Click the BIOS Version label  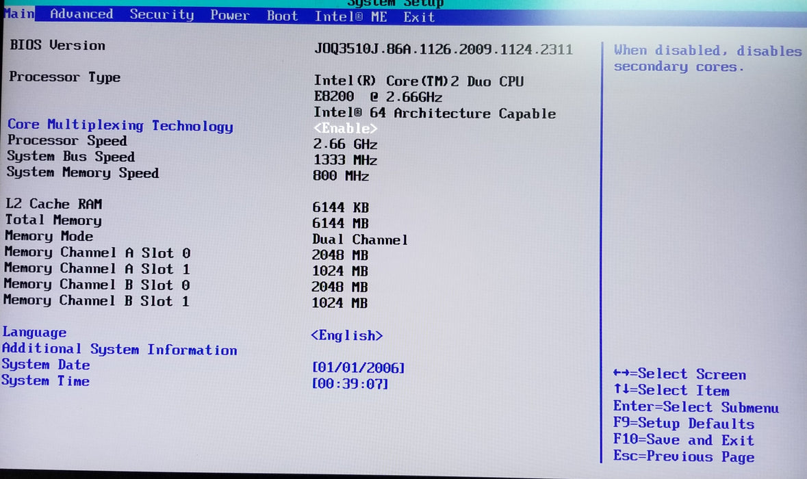[x=57, y=45]
